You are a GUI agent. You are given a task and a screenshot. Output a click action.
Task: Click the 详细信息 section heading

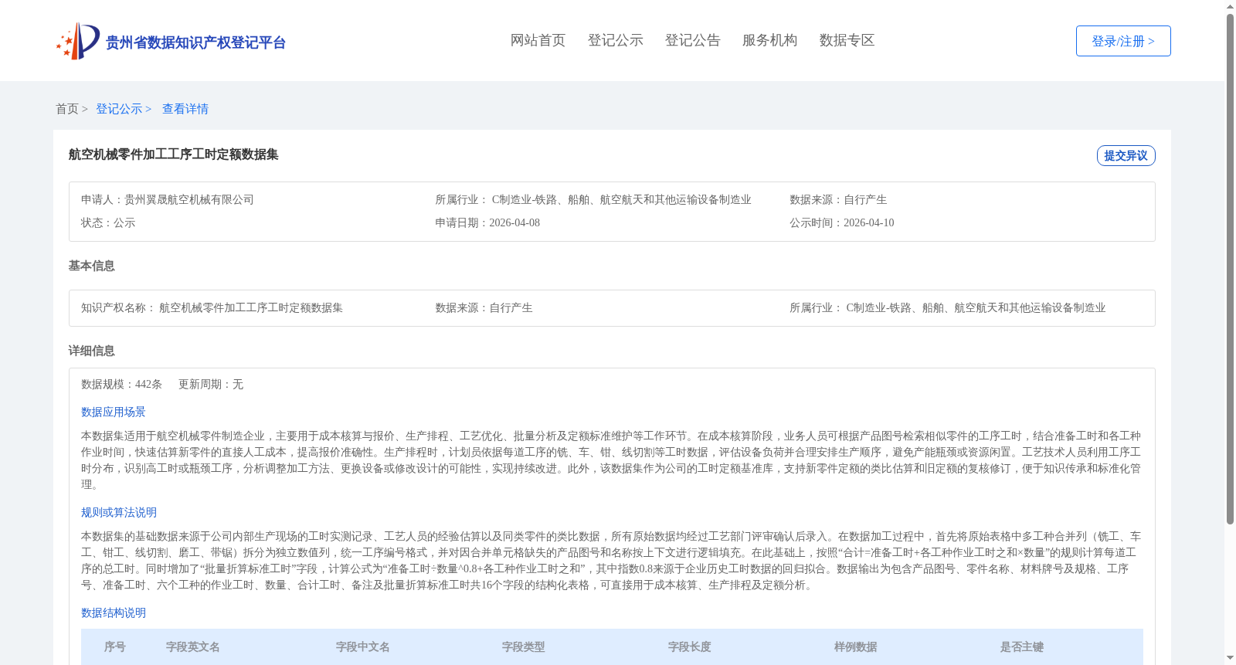(91, 351)
